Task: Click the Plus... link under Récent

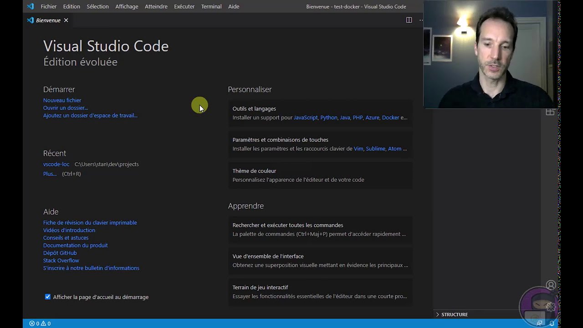Action: (x=50, y=174)
